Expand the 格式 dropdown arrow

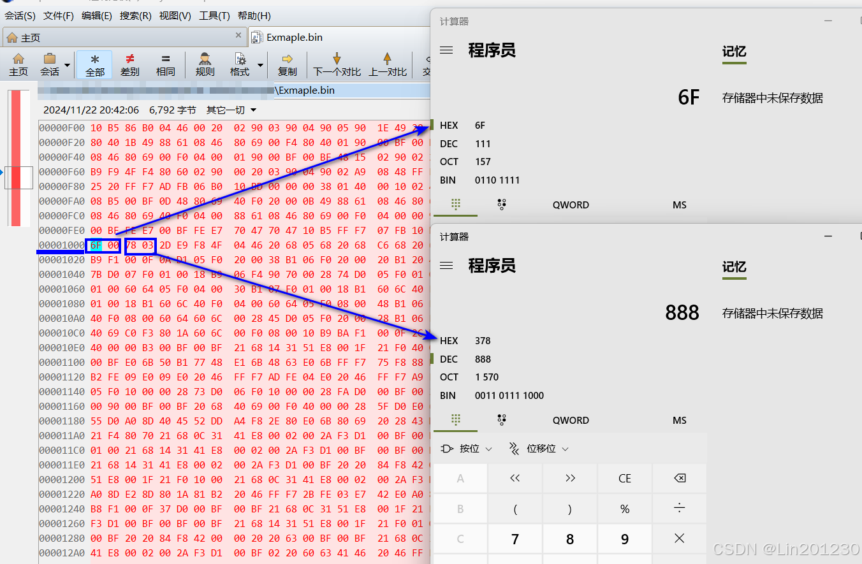point(260,66)
